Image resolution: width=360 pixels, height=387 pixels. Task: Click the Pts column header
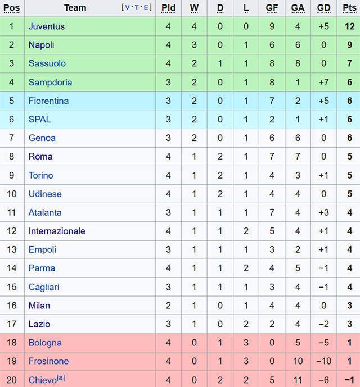coord(349,8)
